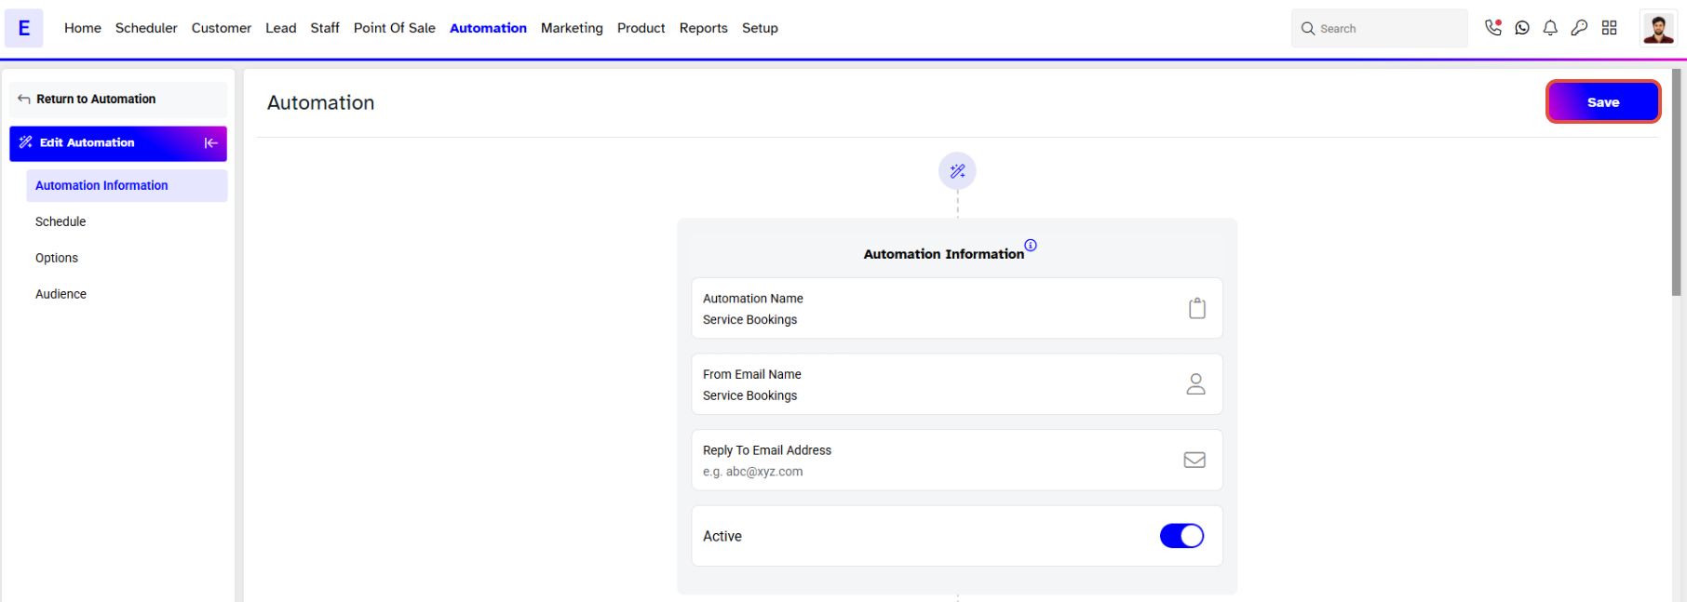Click the Automation Information info icon
This screenshot has height=602, width=1687.
click(1031, 246)
